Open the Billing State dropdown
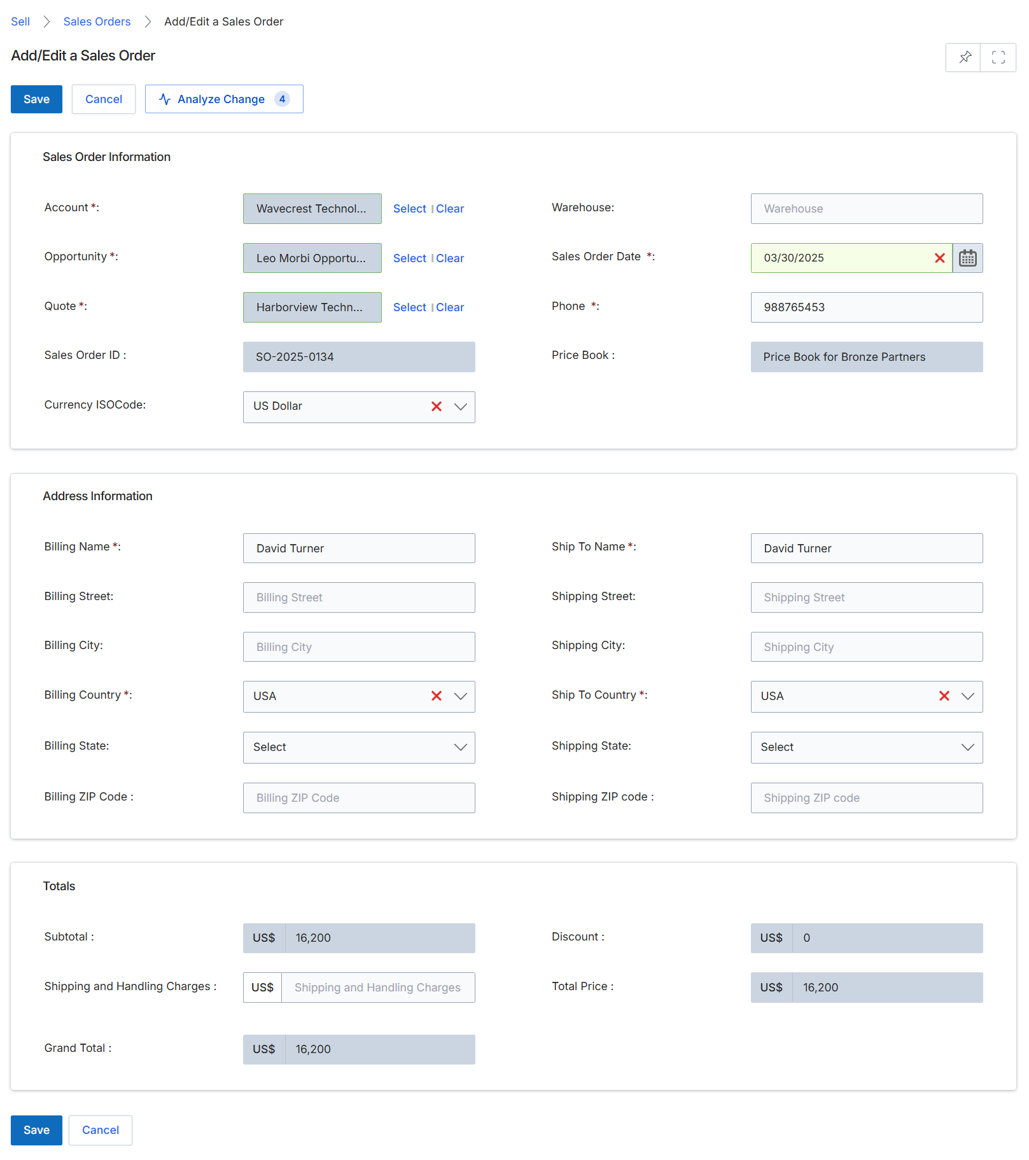 pyautogui.click(x=359, y=748)
